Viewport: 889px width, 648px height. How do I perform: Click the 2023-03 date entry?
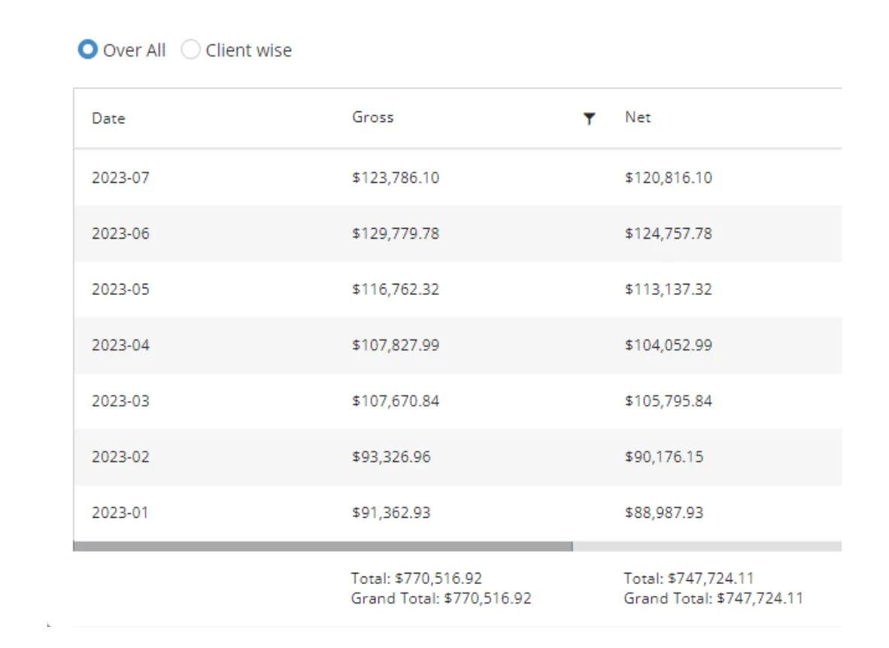click(120, 400)
